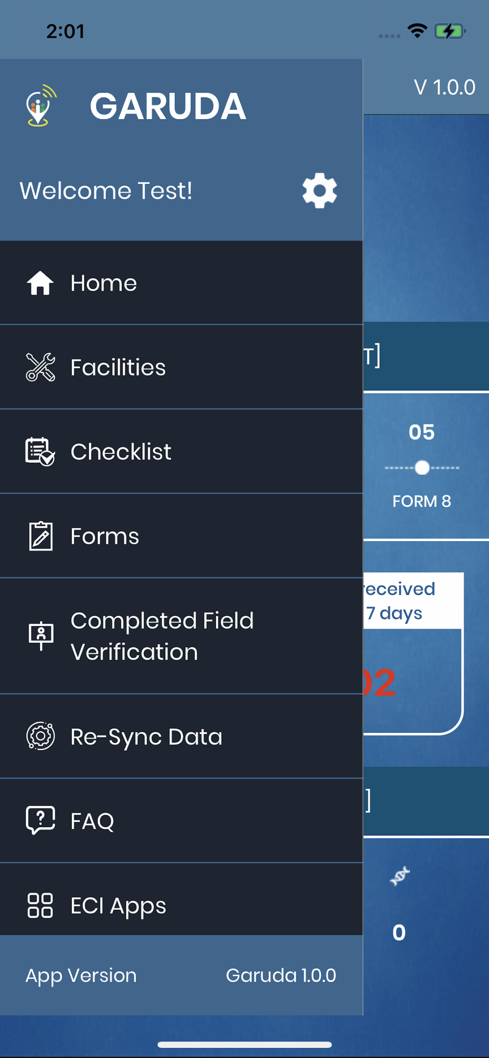Tap the Facilities wrench icon
Image resolution: width=489 pixels, height=1058 pixels.
tap(40, 367)
